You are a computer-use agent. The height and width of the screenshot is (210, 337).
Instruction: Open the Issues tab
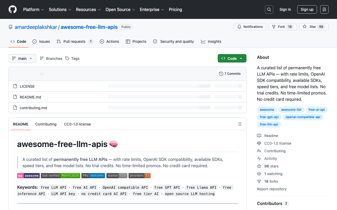(41, 41)
